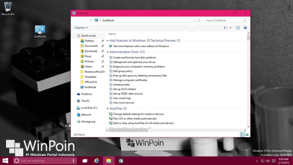Open Documents in navigation pane
This screenshot has width=293, height=165.
(x=91, y=46)
